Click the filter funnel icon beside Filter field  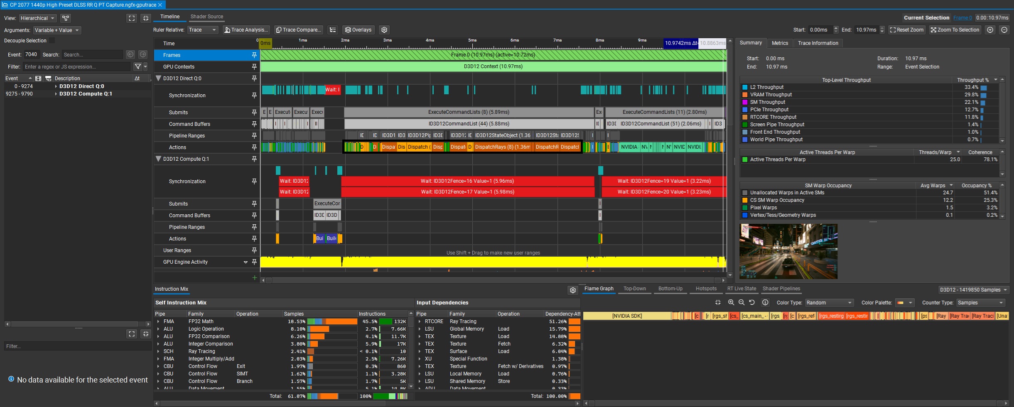tap(137, 66)
